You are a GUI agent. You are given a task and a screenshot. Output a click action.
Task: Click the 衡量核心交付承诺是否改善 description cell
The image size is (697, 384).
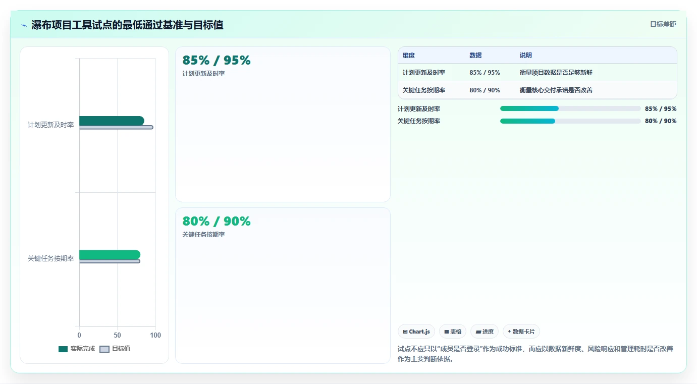click(x=556, y=90)
